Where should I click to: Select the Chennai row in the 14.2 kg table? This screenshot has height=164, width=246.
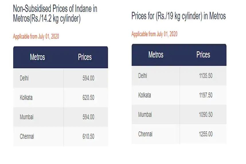pos(60,136)
